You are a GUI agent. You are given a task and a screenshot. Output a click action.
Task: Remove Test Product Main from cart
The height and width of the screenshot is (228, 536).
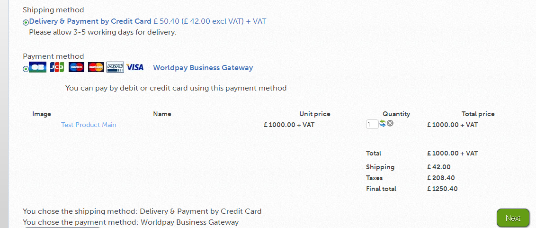(x=390, y=124)
